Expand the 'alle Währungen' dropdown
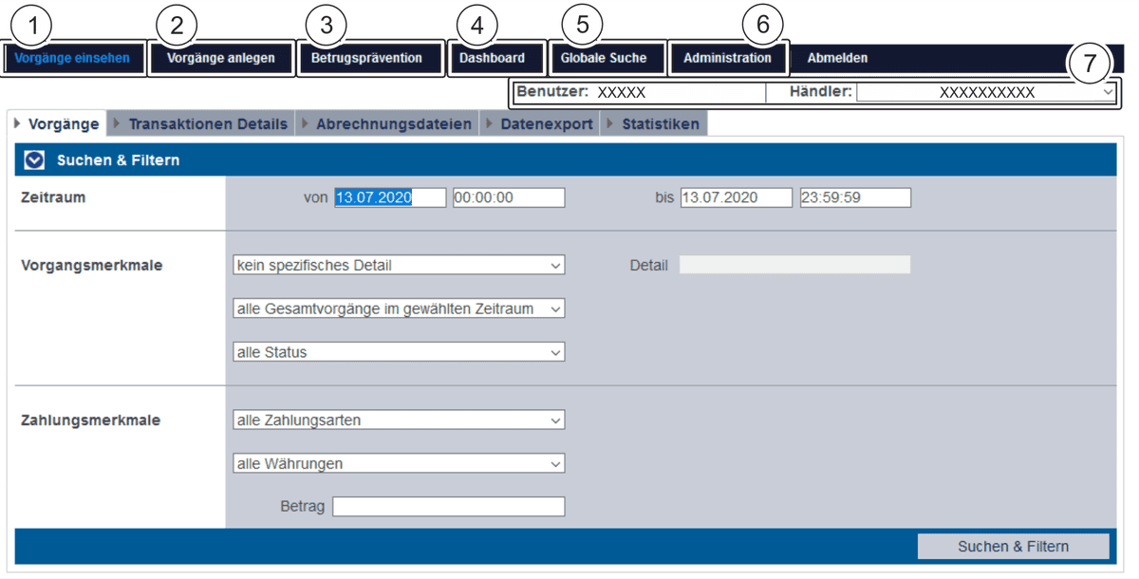 pos(399,464)
